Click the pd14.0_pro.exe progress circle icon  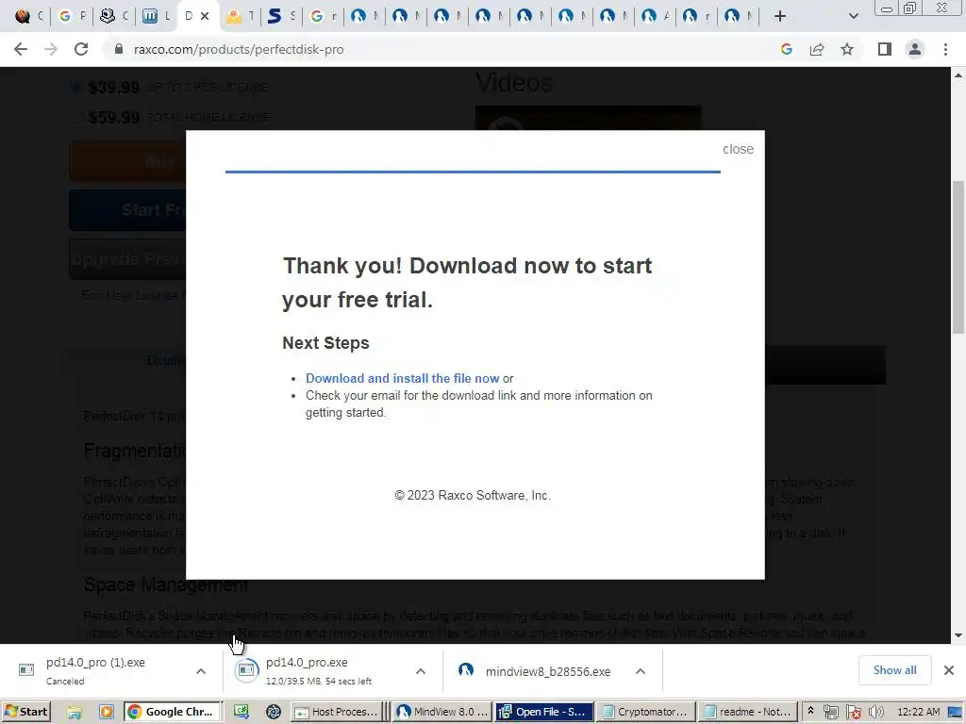click(x=246, y=670)
